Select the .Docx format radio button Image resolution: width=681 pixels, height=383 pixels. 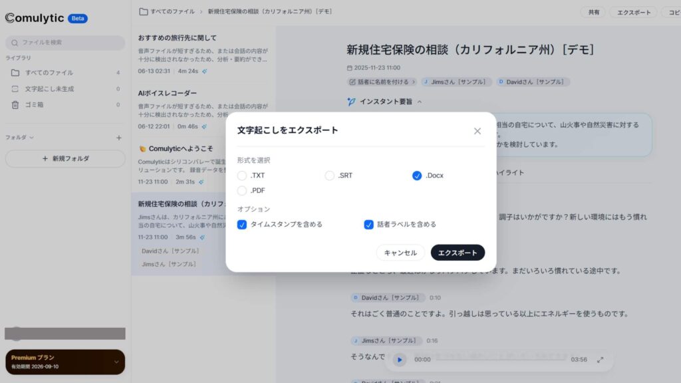click(x=417, y=176)
